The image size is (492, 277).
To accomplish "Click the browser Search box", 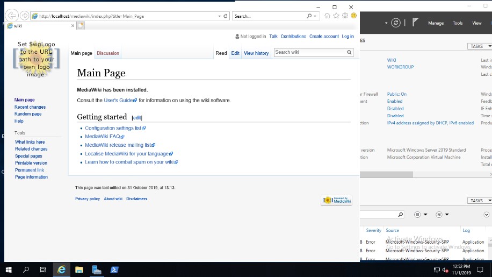I will (269, 16).
